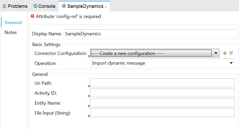Open the Notes side section

tap(11, 32)
